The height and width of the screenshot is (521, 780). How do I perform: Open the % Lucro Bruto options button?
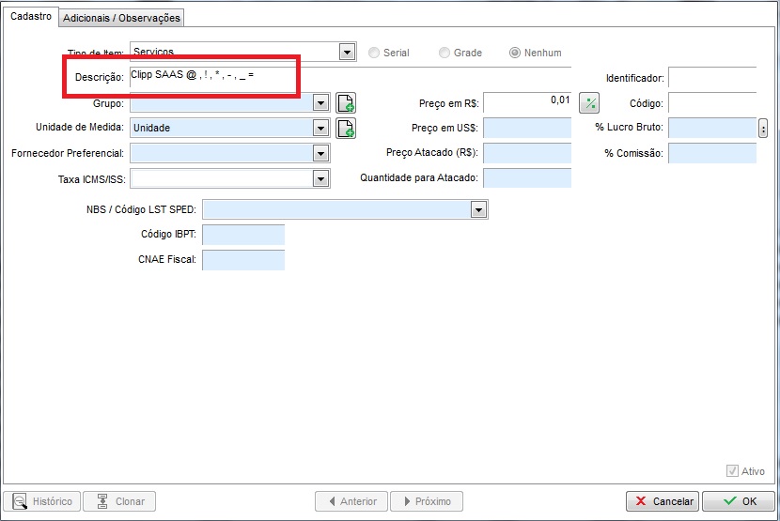coord(763,128)
